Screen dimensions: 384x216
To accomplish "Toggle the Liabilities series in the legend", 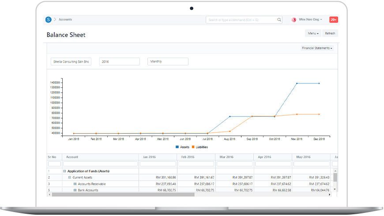I will coord(200,147).
